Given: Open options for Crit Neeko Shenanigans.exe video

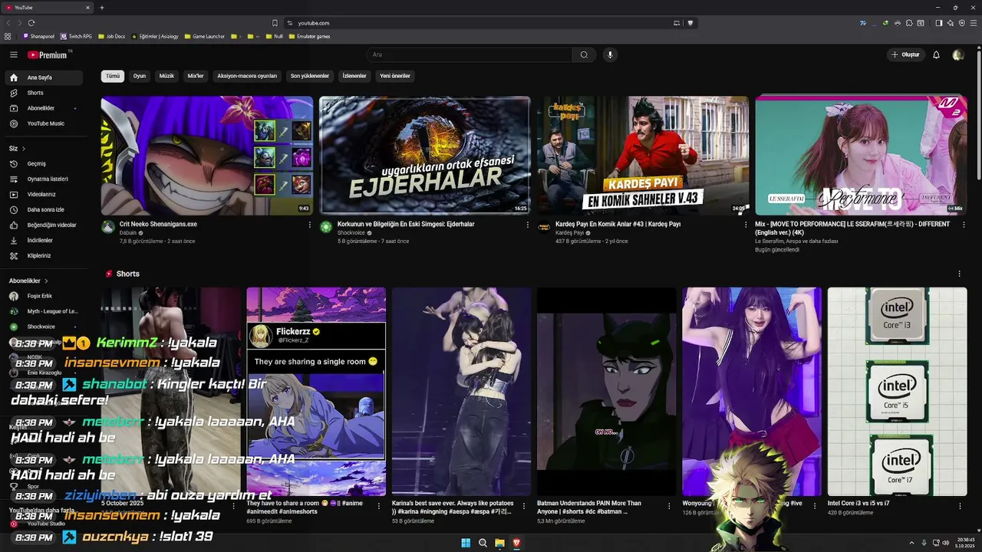Looking at the screenshot, I should (310, 225).
